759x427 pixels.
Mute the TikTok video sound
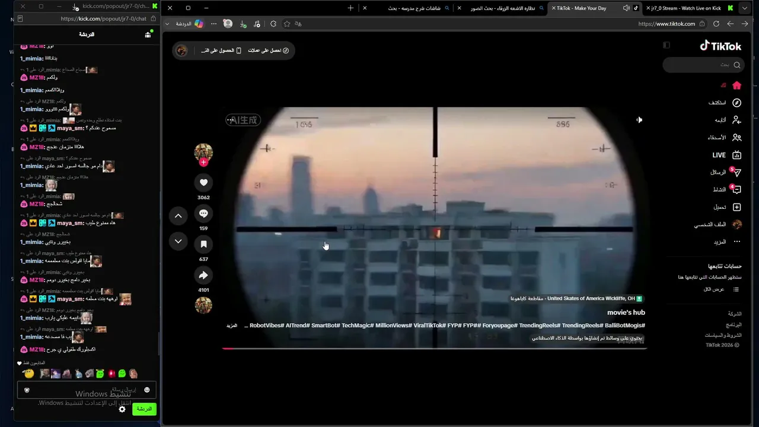(x=639, y=120)
